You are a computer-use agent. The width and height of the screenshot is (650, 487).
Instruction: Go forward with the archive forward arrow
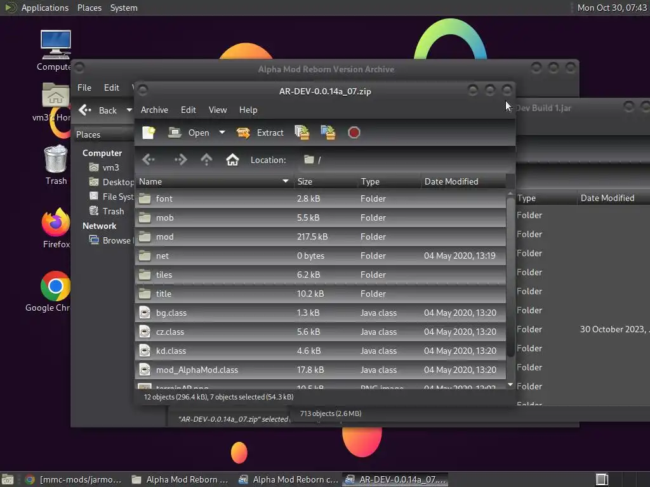180,160
